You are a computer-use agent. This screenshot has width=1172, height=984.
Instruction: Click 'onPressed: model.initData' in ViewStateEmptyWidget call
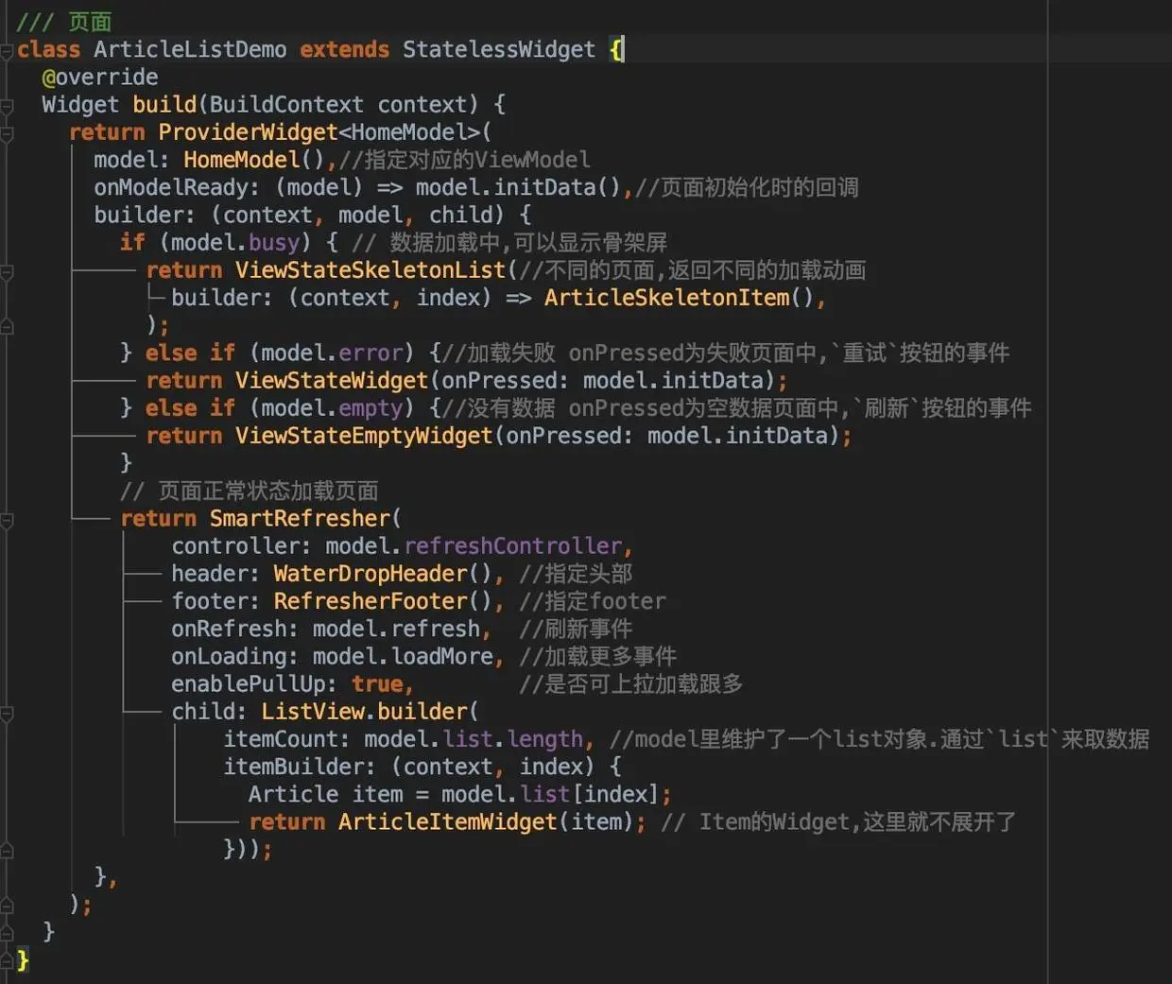pyautogui.click(x=666, y=436)
